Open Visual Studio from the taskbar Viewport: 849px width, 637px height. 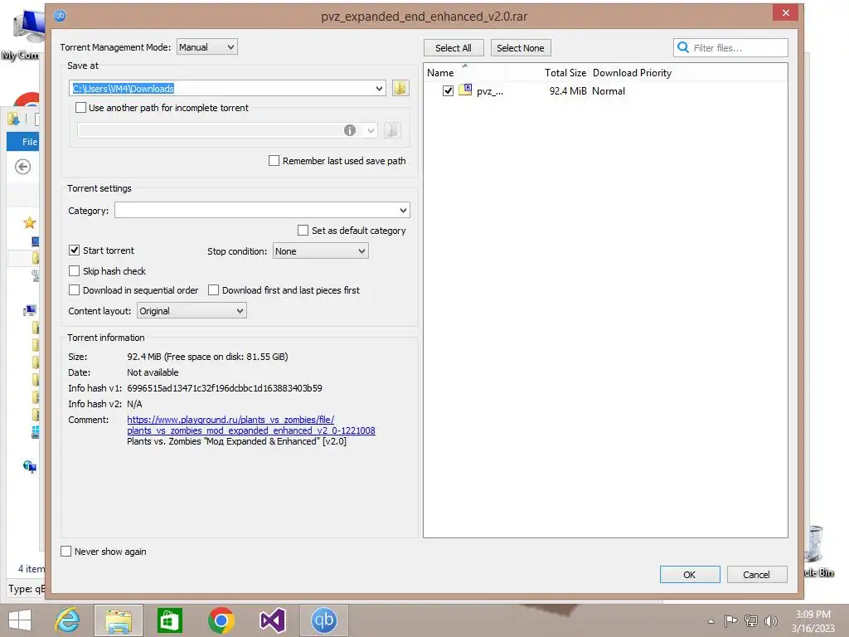coord(272,620)
